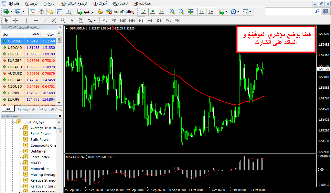Set timeframe to D1
331x193 pixels.
(159, 20)
